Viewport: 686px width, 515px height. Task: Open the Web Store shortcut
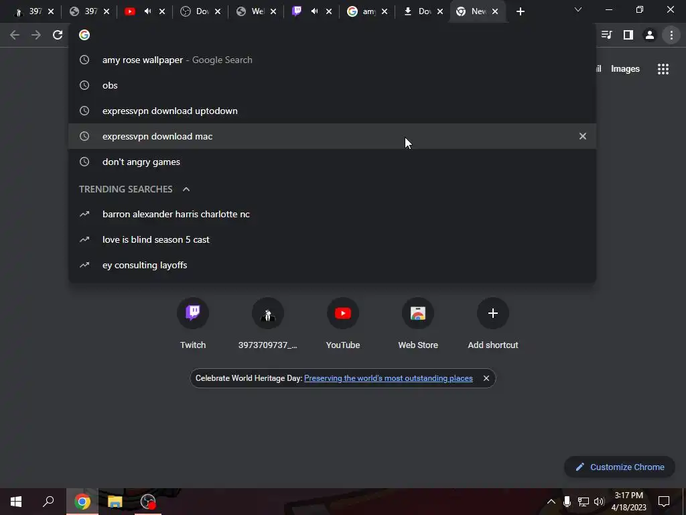[418, 324]
